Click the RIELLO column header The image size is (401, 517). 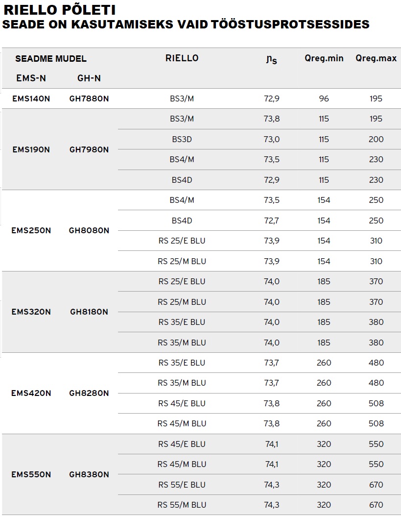pos(182,58)
